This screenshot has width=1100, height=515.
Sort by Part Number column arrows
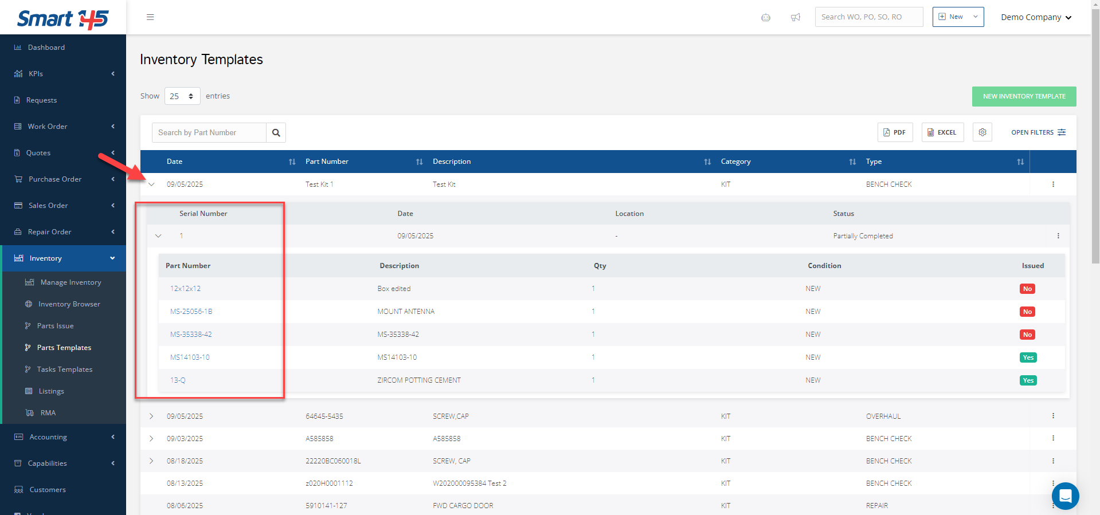click(x=419, y=162)
